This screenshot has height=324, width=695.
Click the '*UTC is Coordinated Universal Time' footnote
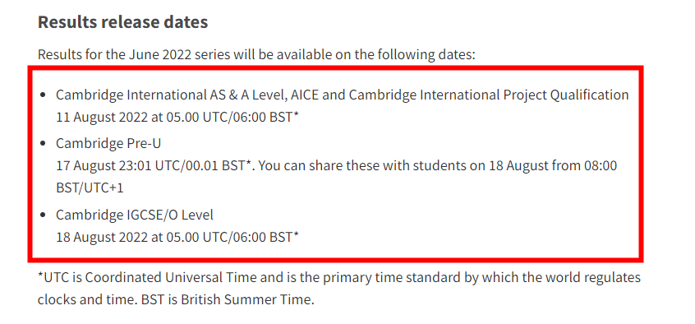pos(147,277)
